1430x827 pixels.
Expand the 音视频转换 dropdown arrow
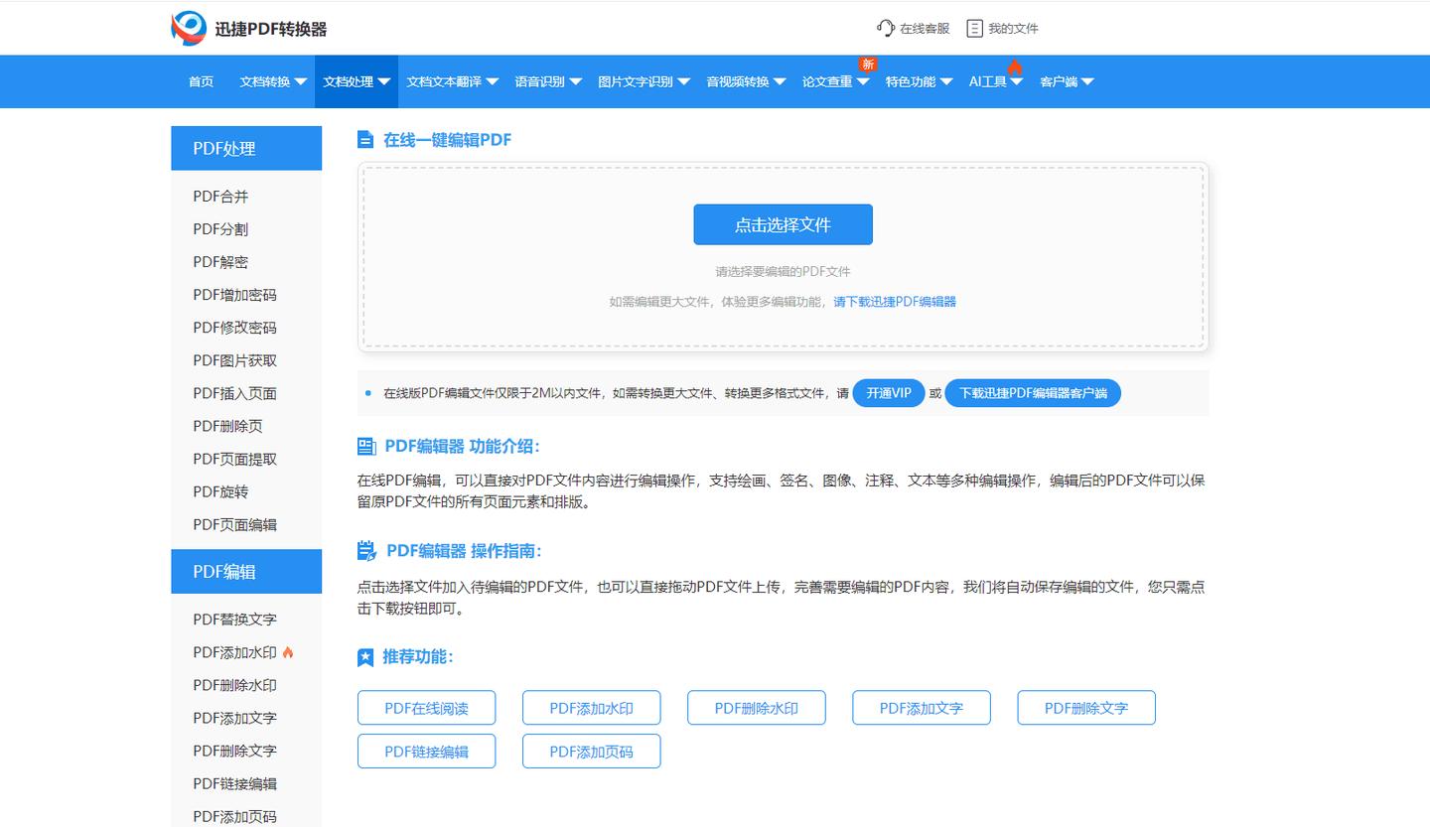pyautogui.click(x=780, y=82)
